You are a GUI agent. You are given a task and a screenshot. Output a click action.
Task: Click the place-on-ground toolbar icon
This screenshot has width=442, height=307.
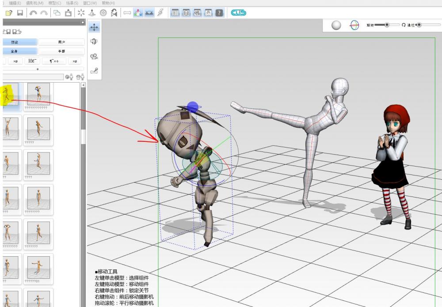92,13
